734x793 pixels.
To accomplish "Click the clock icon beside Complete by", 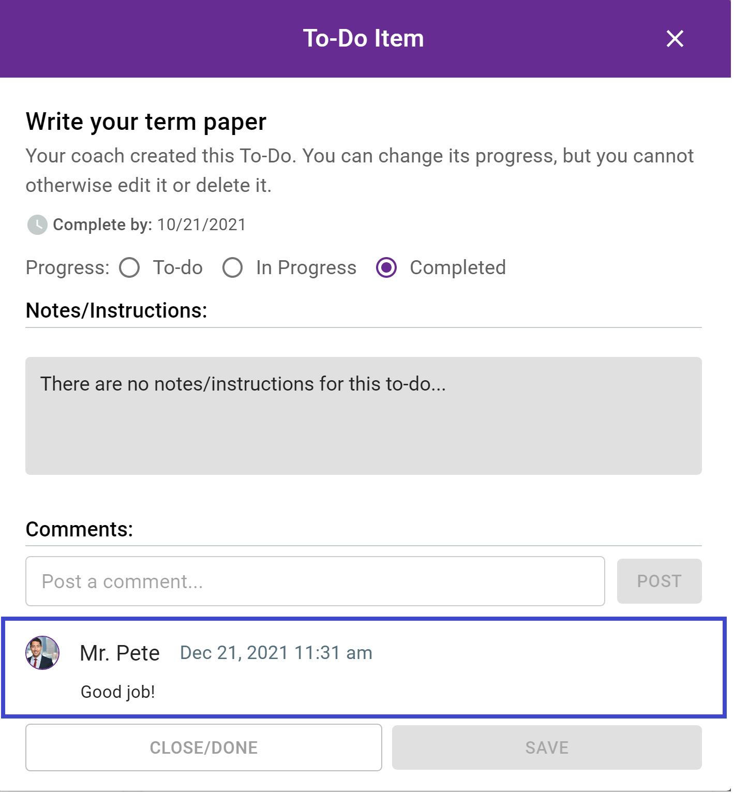I will (x=37, y=226).
